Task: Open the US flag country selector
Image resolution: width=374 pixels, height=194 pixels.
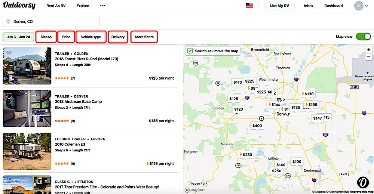Action: coord(249,6)
